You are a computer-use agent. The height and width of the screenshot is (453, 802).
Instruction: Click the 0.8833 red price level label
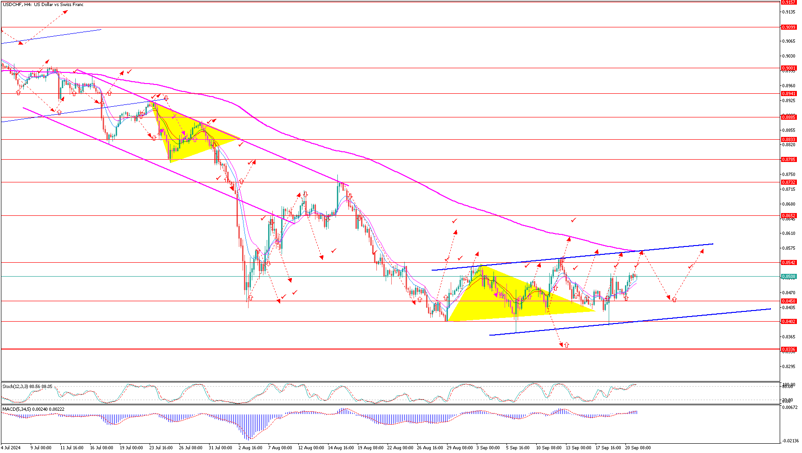[x=789, y=140]
